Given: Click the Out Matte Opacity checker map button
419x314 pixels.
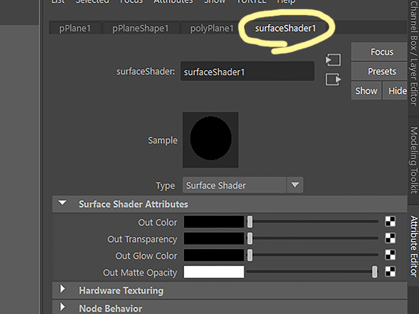Looking at the screenshot, I should 390,272.
